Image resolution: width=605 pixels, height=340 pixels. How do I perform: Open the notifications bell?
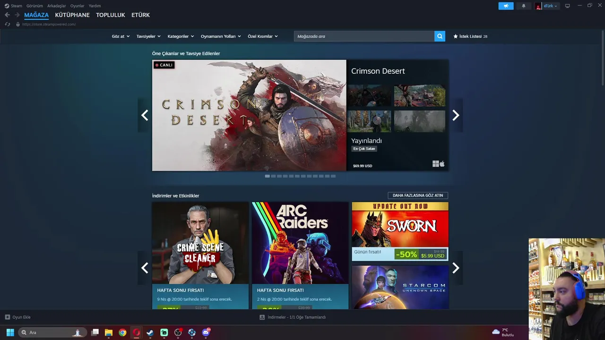point(523,6)
